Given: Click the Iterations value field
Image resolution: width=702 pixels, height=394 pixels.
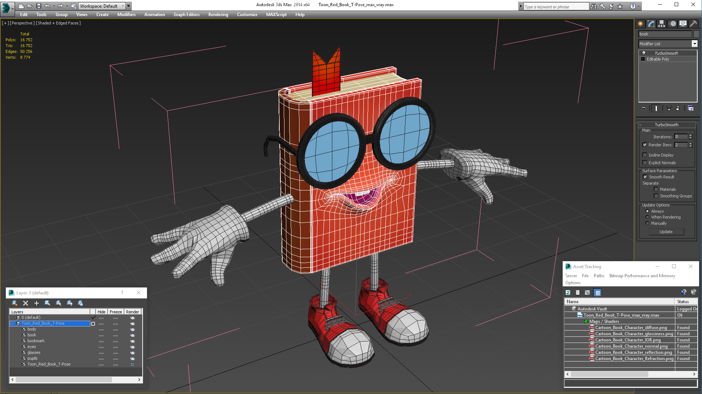Looking at the screenshot, I should coord(681,137).
